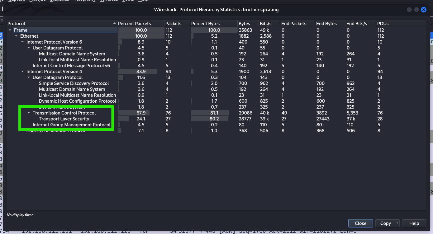The height and width of the screenshot is (234, 433).
Task: Select Multicast Domain Name System under IPv6
Action: [72, 54]
